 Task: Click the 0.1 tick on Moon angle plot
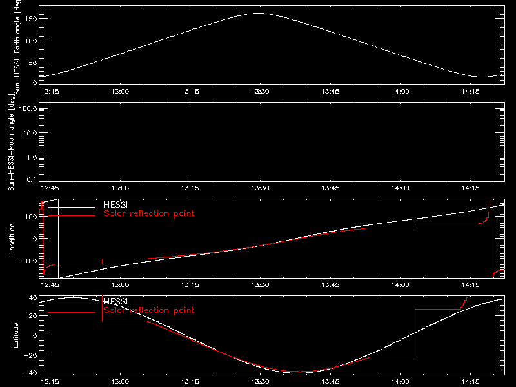point(32,179)
